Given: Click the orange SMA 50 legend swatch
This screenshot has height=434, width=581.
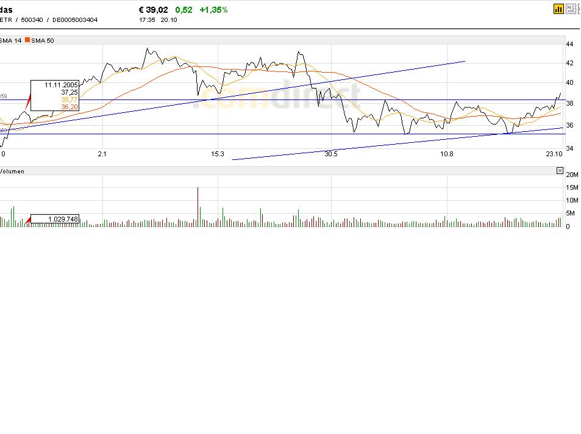Looking at the screenshot, I should (x=27, y=40).
